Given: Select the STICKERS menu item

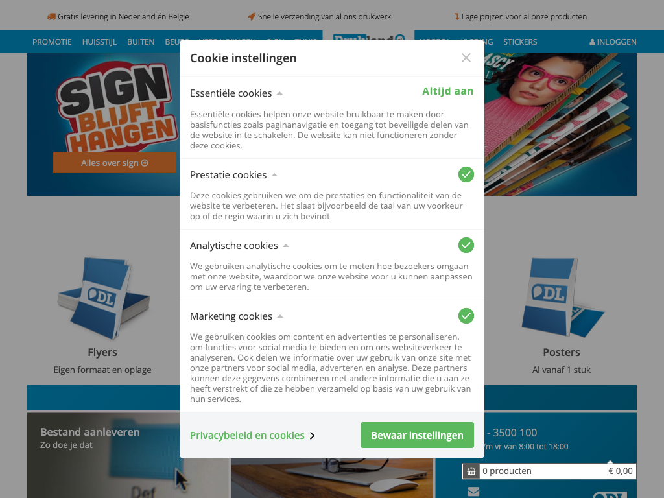Looking at the screenshot, I should point(520,42).
